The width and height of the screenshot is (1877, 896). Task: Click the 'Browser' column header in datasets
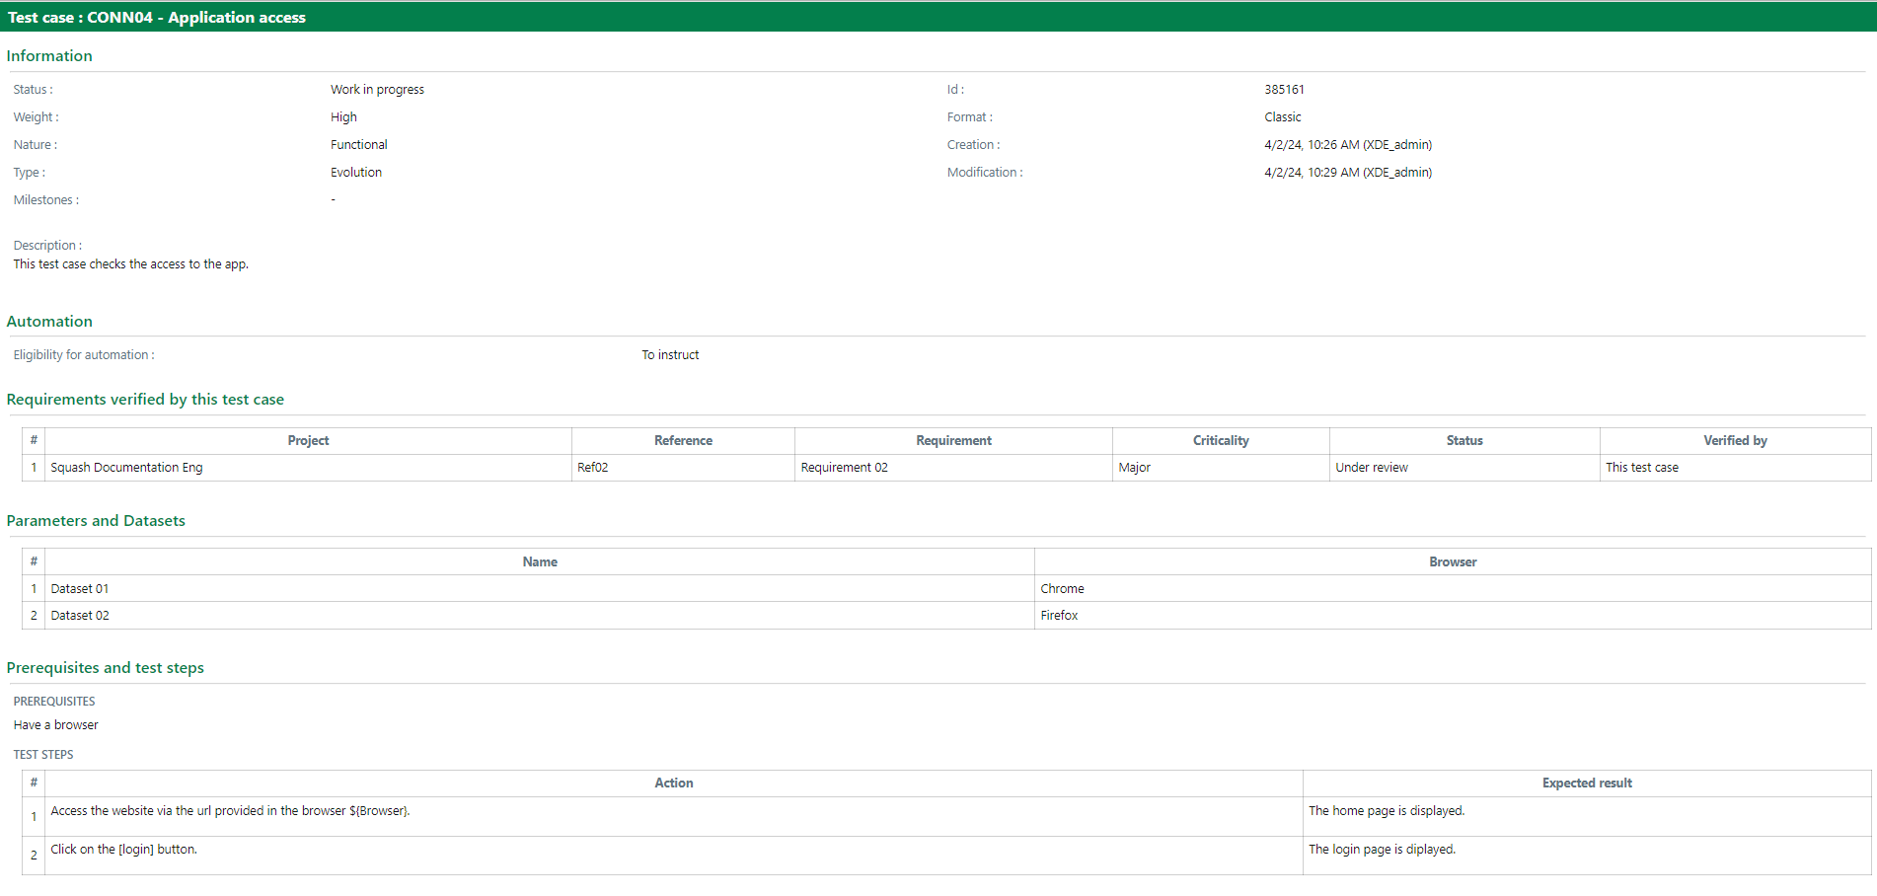click(1452, 562)
